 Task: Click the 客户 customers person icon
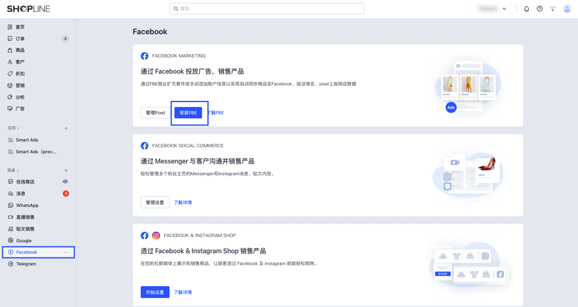[10, 62]
